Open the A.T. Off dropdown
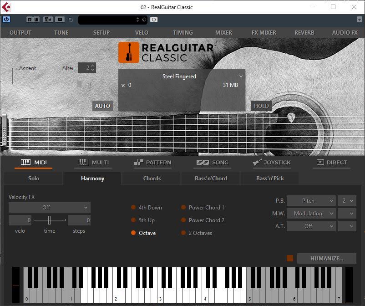Viewport: 365px width, 306px height. pyautogui.click(x=311, y=226)
